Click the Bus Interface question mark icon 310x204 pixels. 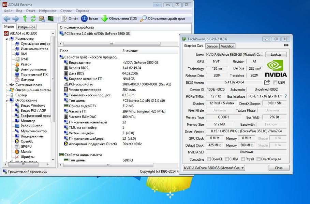pyautogui.click(x=286, y=96)
